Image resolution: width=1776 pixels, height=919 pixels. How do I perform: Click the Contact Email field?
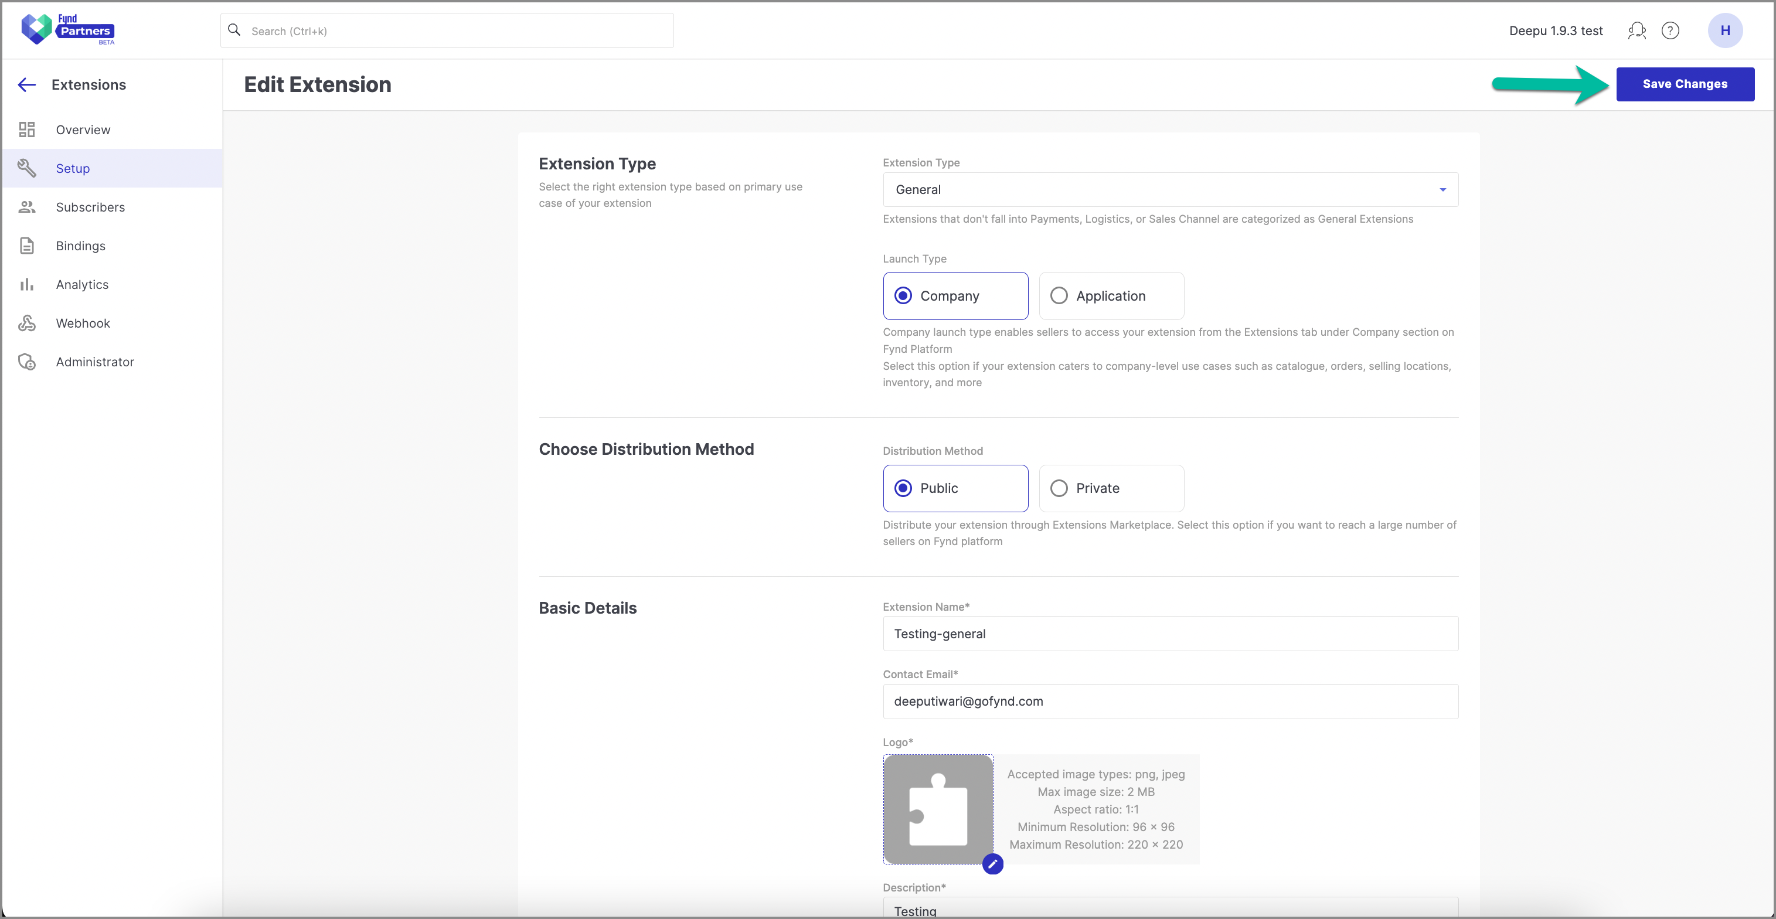click(x=1171, y=701)
